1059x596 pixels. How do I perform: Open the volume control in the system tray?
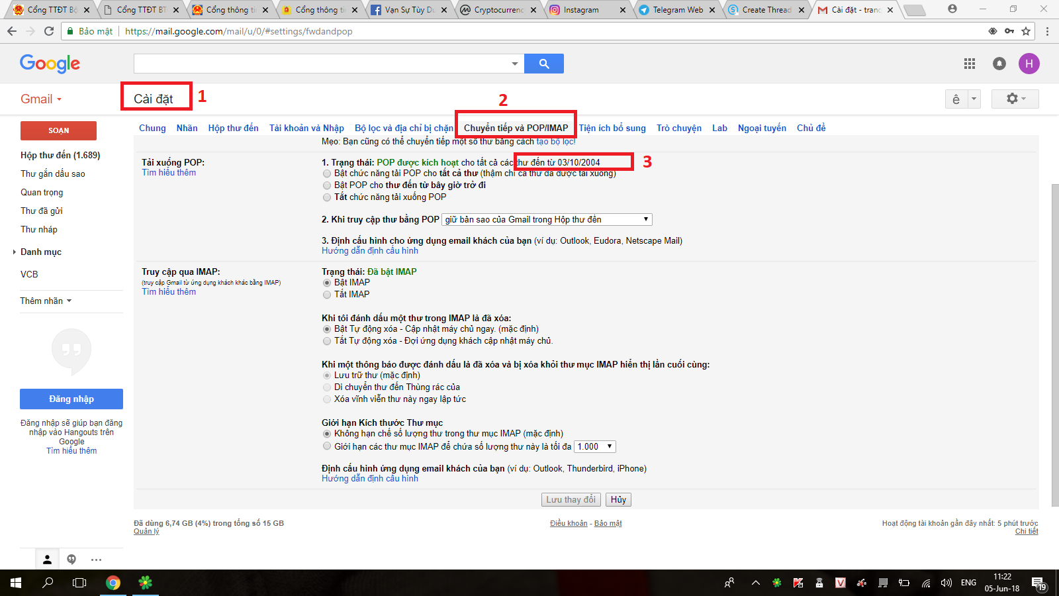(946, 583)
